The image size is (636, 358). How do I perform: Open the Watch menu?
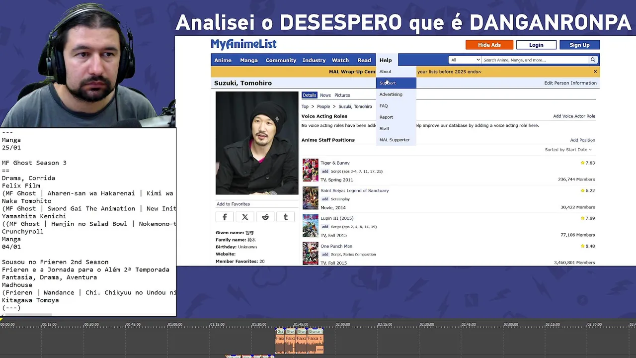340,60
